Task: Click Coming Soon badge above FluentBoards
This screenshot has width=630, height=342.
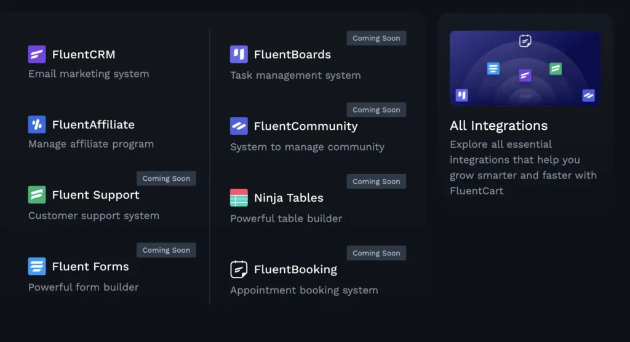Action: point(376,38)
